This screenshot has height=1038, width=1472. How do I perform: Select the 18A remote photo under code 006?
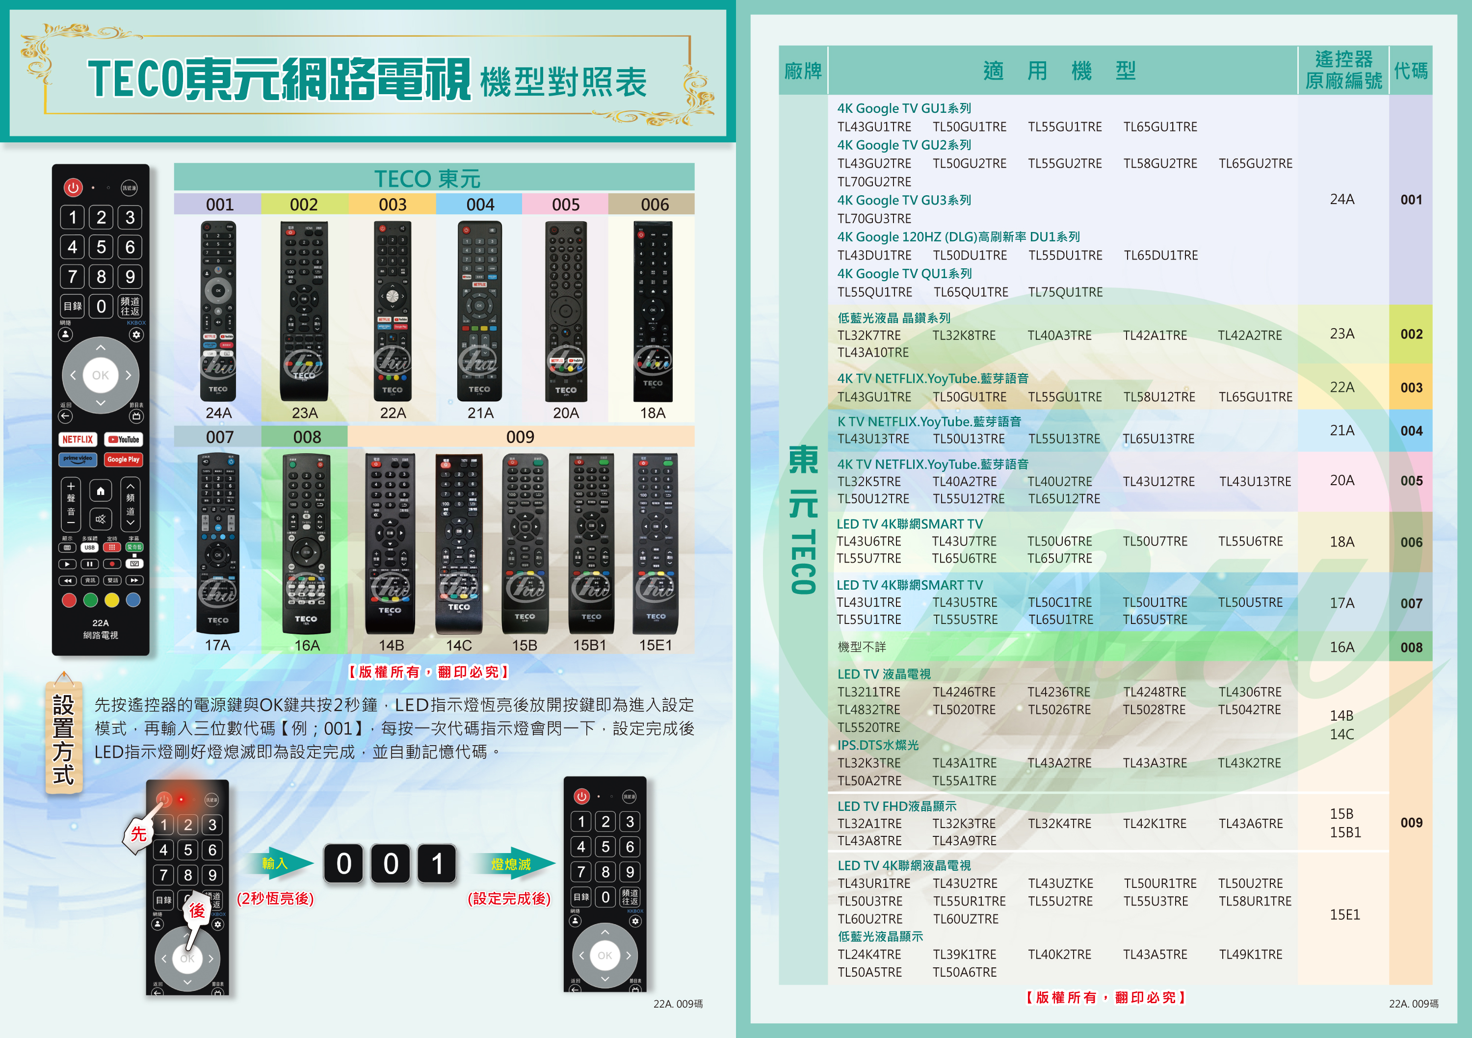653,311
